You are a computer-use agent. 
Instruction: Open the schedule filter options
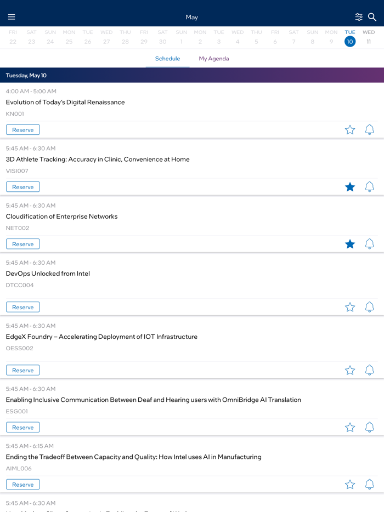point(359,16)
